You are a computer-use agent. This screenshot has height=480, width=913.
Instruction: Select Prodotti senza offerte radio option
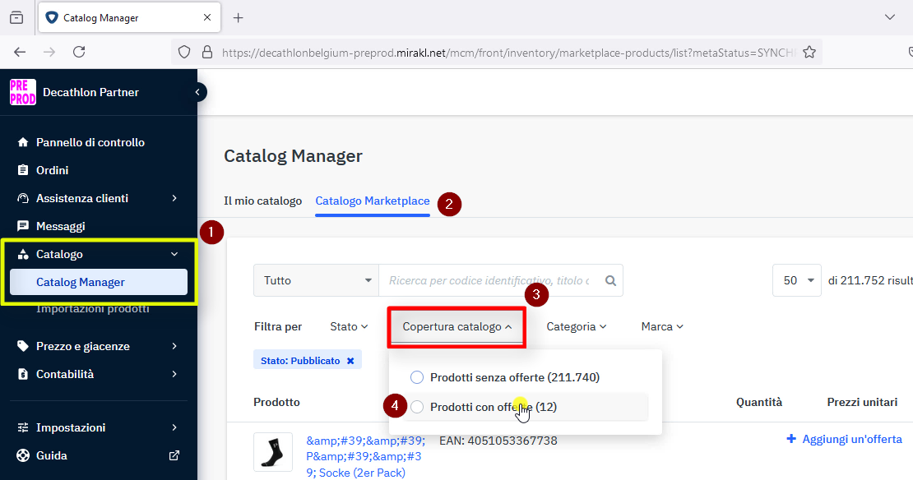417,377
